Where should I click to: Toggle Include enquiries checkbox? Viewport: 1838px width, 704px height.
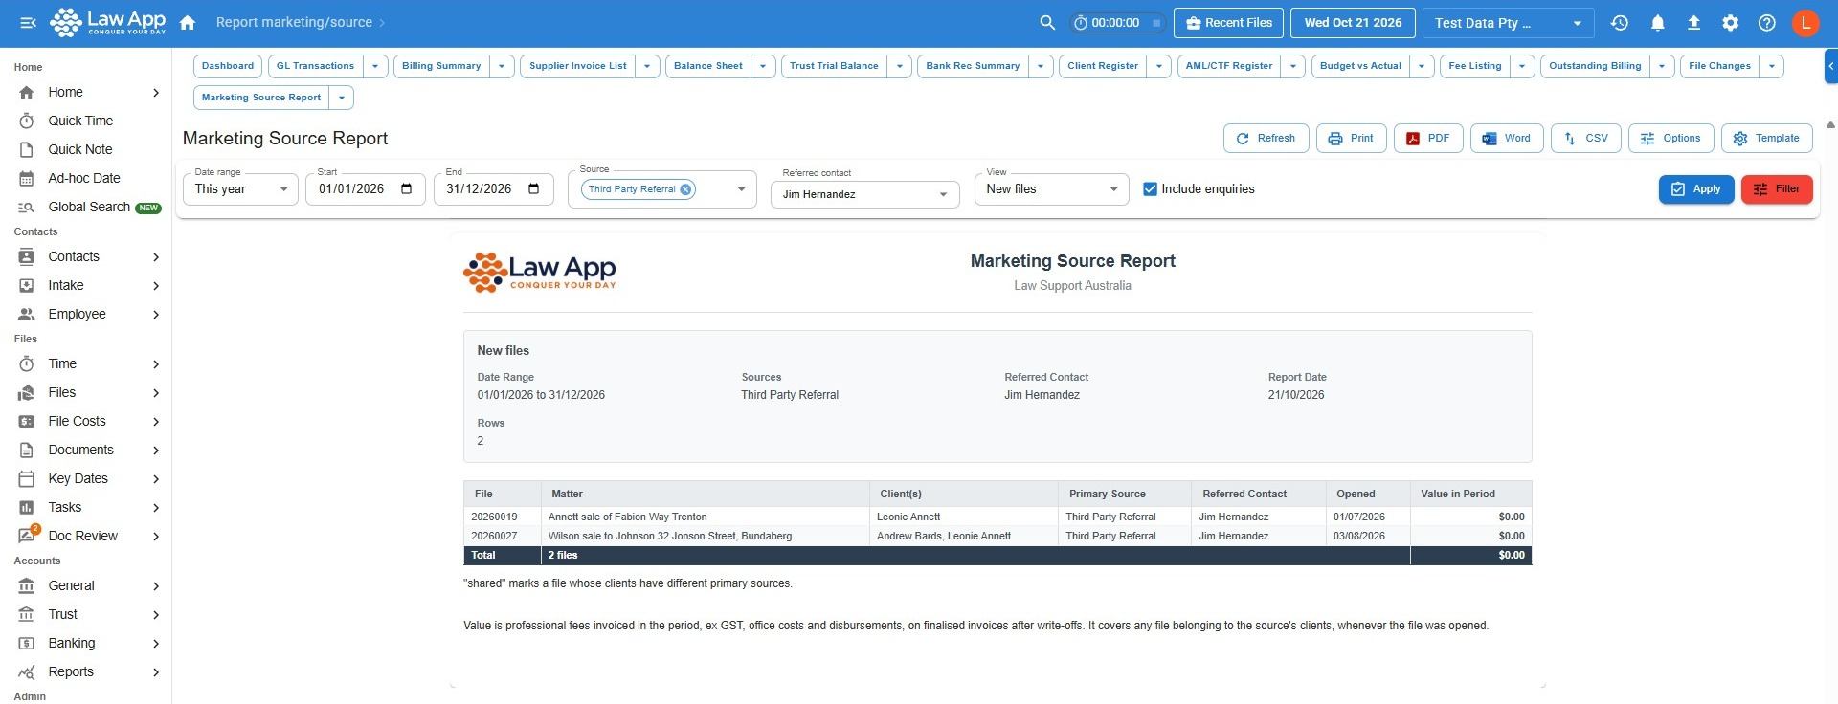pyautogui.click(x=1151, y=189)
